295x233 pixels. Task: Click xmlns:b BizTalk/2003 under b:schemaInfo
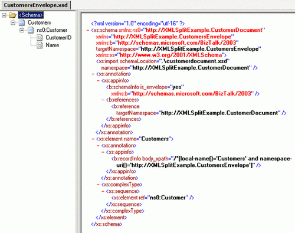click(x=185, y=93)
